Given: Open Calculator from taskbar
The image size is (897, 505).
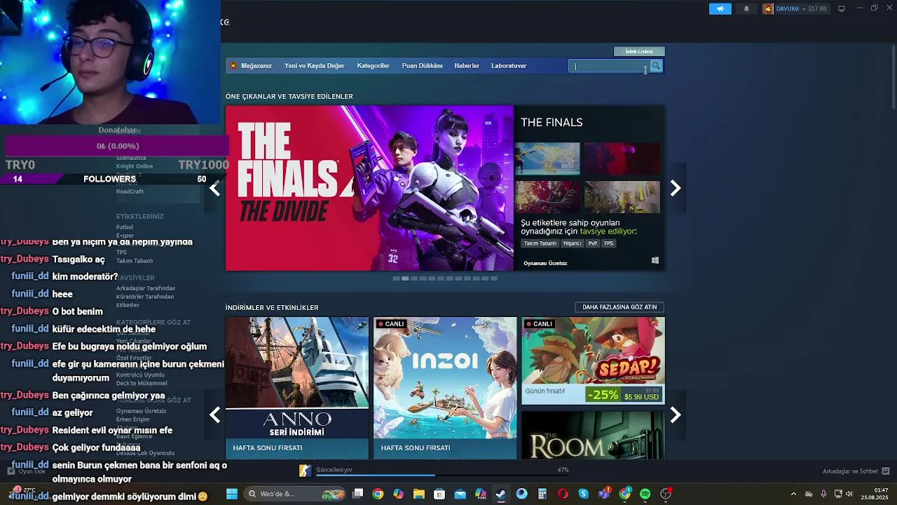Looking at the screenshot, I should coord(542,494).
